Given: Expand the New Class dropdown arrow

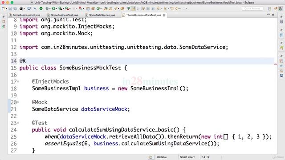Looking at the screenshot, I should pos(101,8).
